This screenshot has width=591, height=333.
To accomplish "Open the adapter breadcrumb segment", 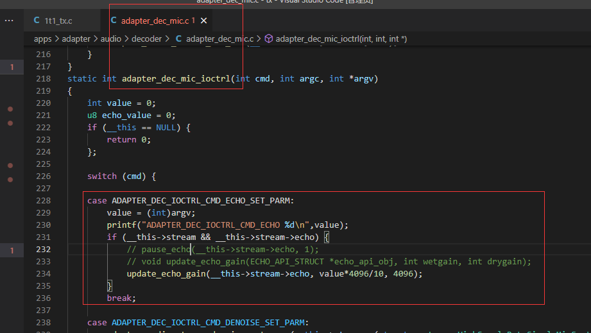I will (76, 38).
